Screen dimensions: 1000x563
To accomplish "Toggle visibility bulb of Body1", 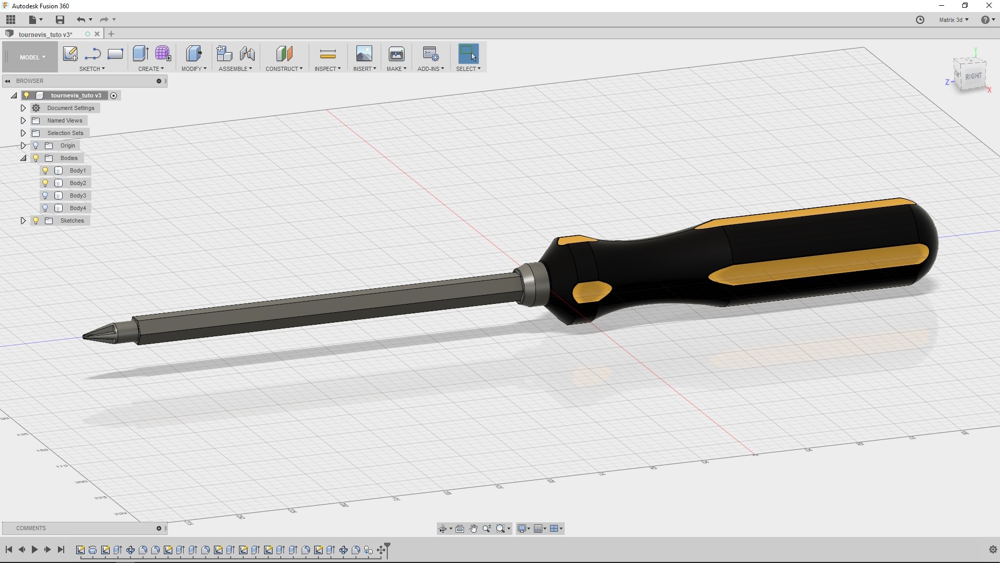I will [x=45, y=170].
